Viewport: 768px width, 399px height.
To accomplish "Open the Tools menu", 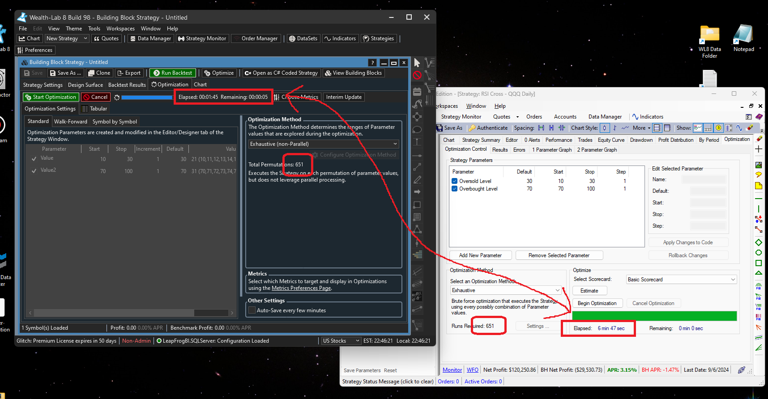I will (x=94, y=29).
